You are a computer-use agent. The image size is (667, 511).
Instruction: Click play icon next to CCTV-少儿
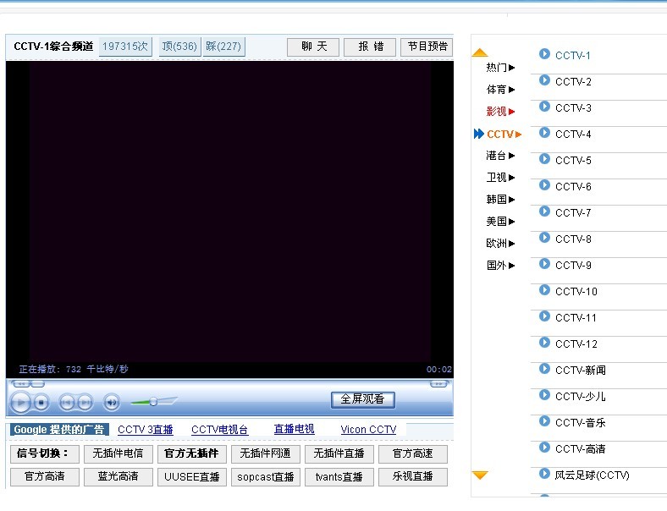544,395
